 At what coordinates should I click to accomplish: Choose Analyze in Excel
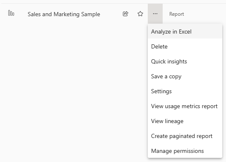pyautogui.click(x=185, y=31)
